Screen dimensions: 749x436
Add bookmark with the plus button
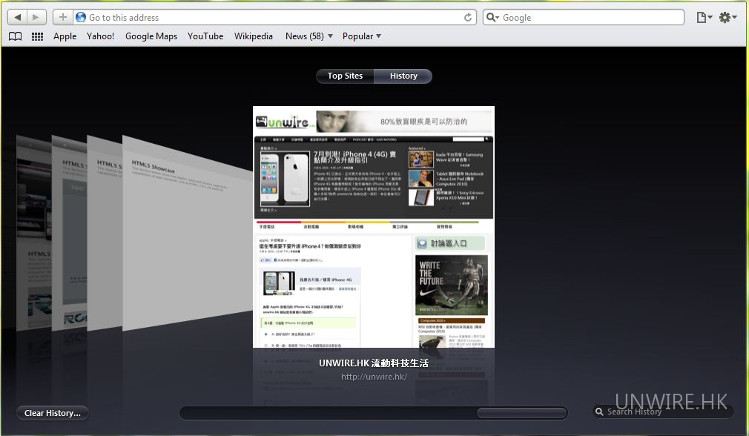pos(62,18)
